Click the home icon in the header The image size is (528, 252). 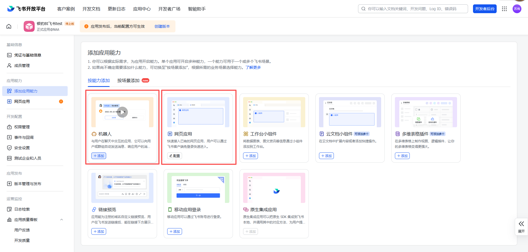[9, 26]
